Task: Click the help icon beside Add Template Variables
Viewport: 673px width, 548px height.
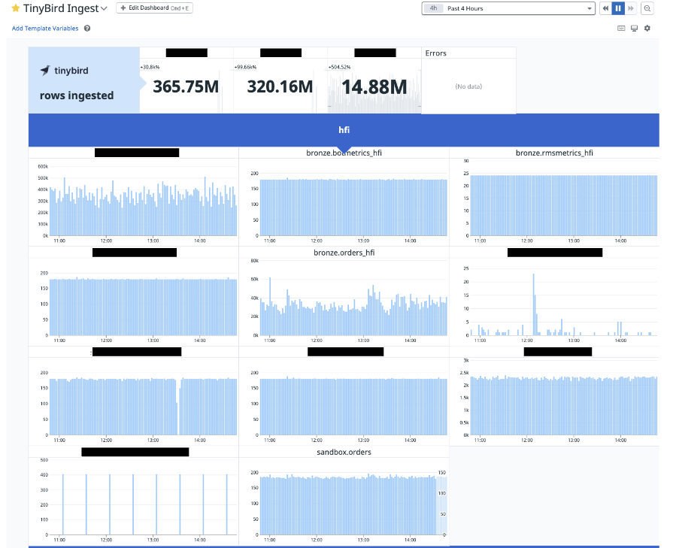Action: [x=87, y=29]
